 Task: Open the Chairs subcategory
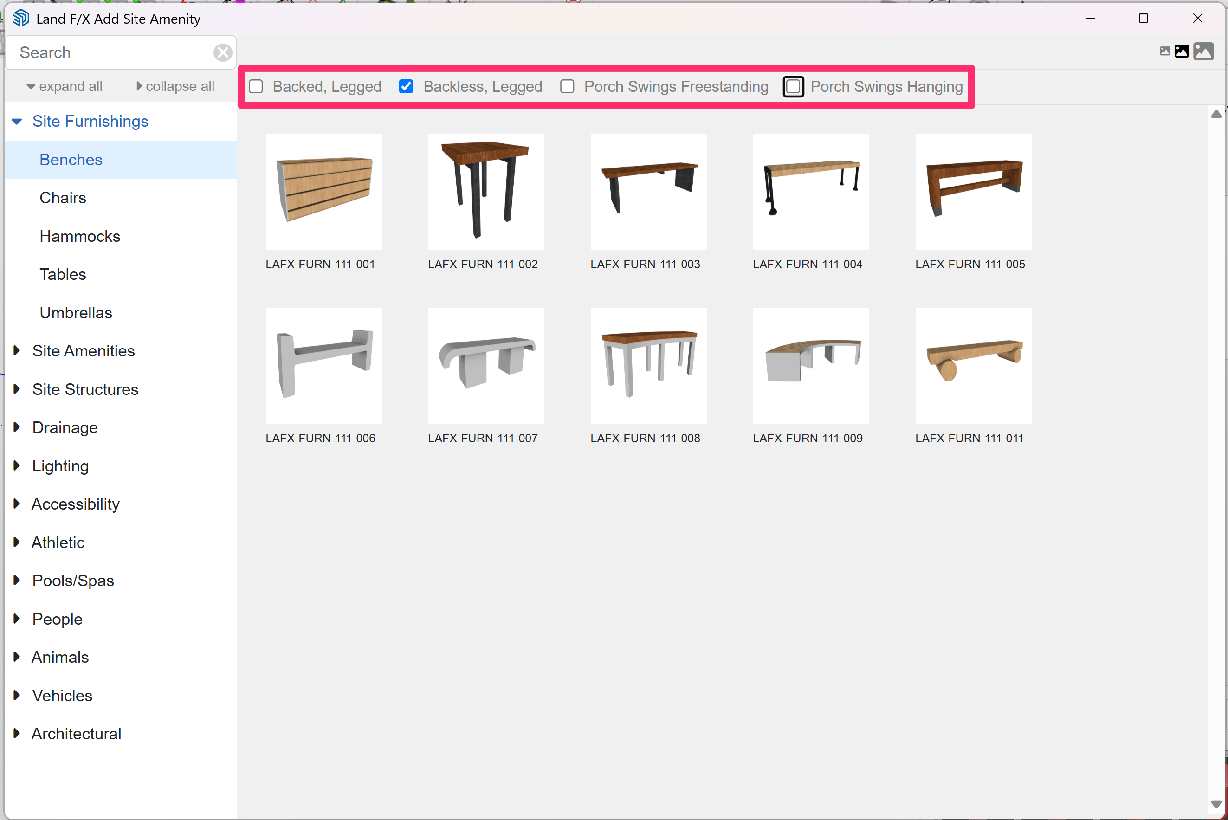pyautogui.click(x=63, y=198)
